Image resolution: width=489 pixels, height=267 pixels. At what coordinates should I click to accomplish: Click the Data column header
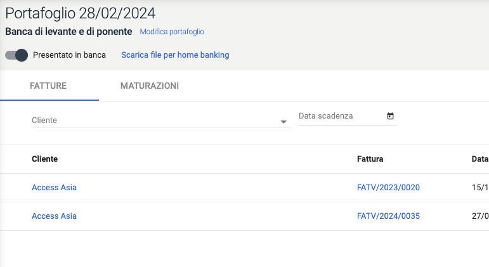point(479,159)
